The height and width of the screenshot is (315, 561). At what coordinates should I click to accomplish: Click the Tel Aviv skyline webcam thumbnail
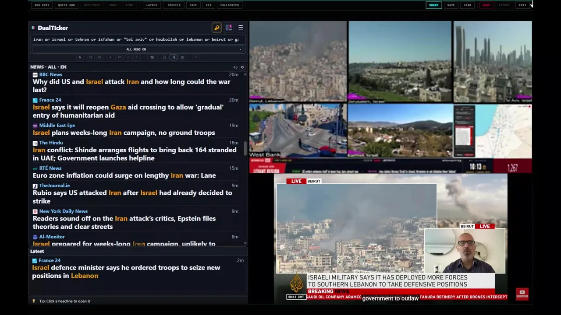click(x=493, y=62)
